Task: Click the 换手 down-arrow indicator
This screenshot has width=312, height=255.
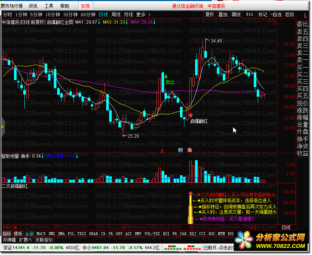Action: pyautogui.click(x=42, y=156)
